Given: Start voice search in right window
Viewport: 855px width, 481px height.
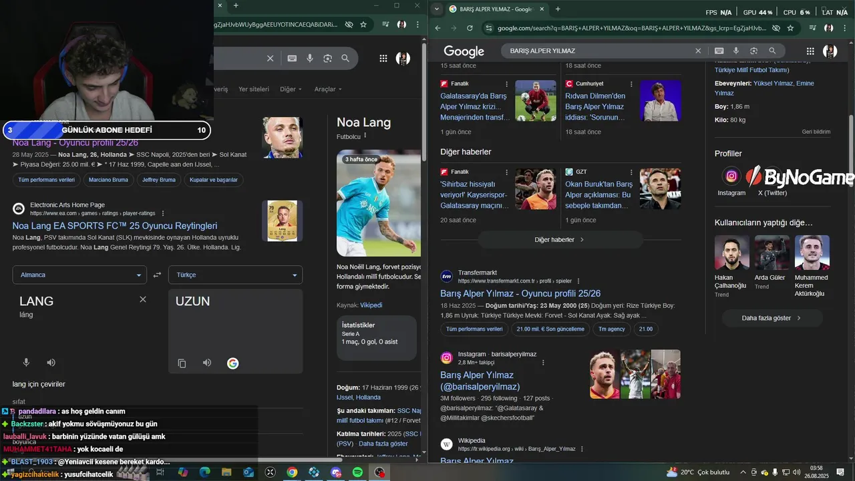Looking at the screenshot, I should point(736,51).
